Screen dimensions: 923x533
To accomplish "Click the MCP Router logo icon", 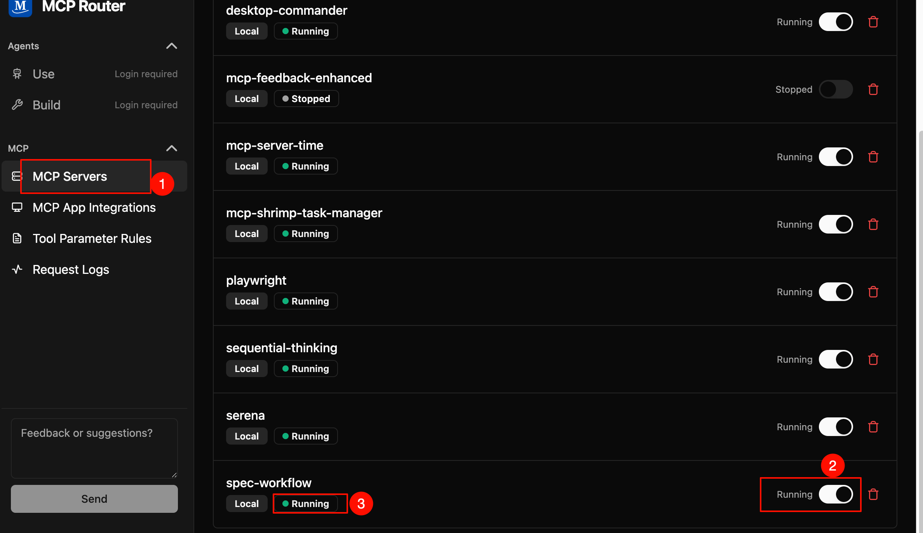I will click(20, 7).
